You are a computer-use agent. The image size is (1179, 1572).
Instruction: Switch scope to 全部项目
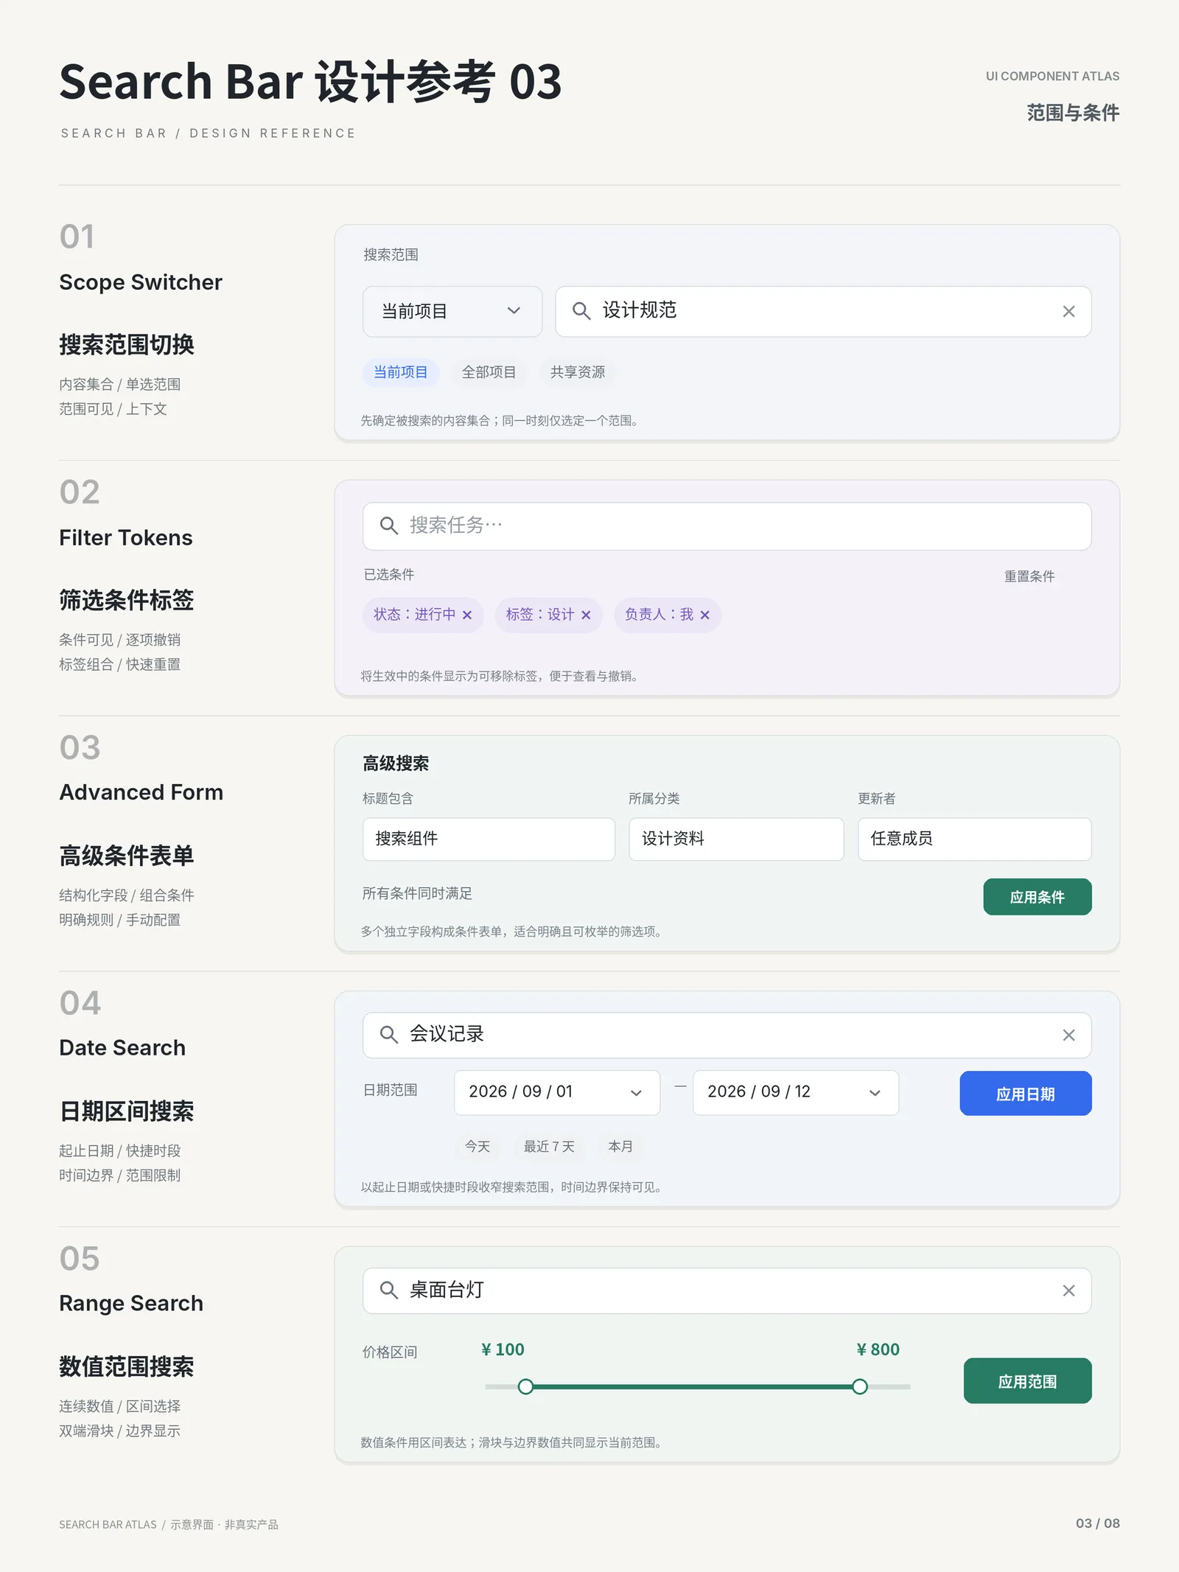[x=489, y=372]
